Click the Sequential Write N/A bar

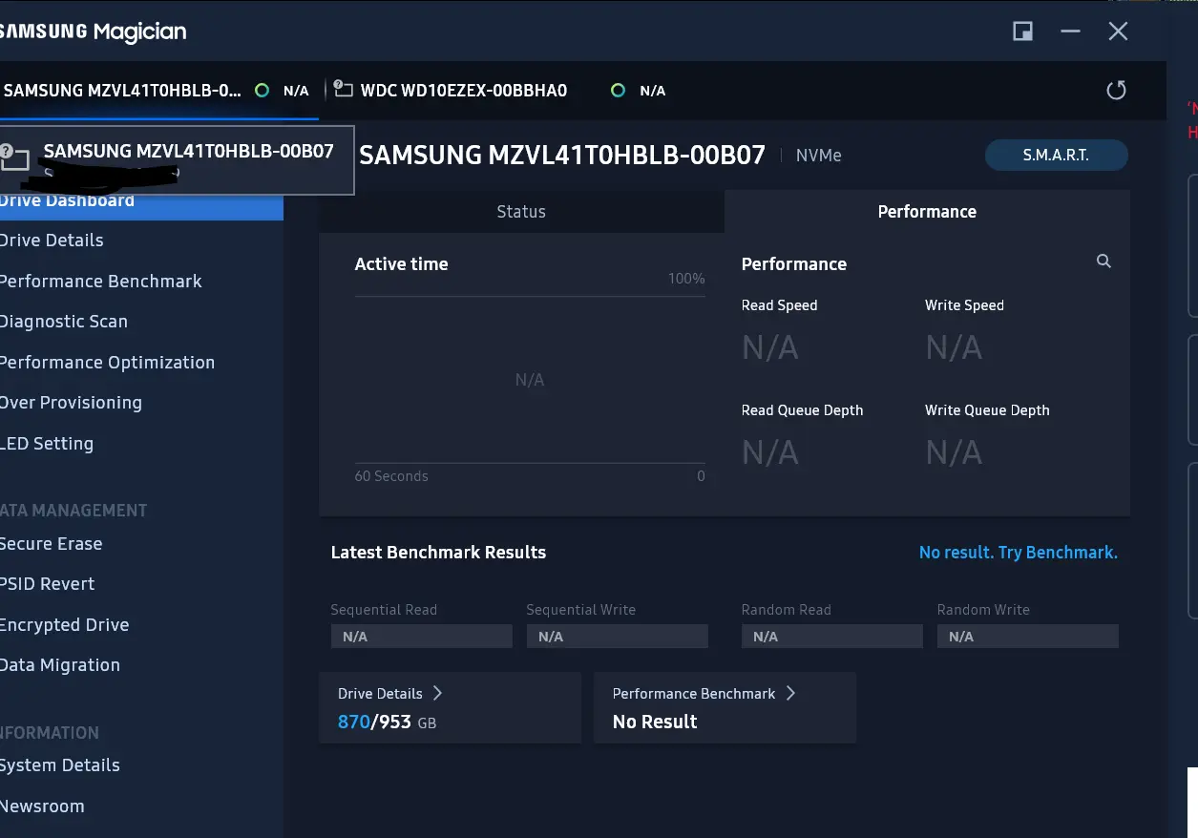coord(618,637)
